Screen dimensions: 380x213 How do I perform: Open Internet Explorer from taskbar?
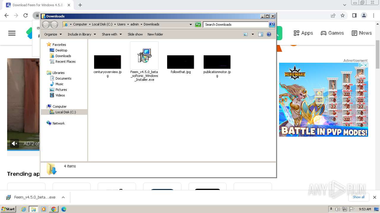pyautogui.click(x=24, y=209)
